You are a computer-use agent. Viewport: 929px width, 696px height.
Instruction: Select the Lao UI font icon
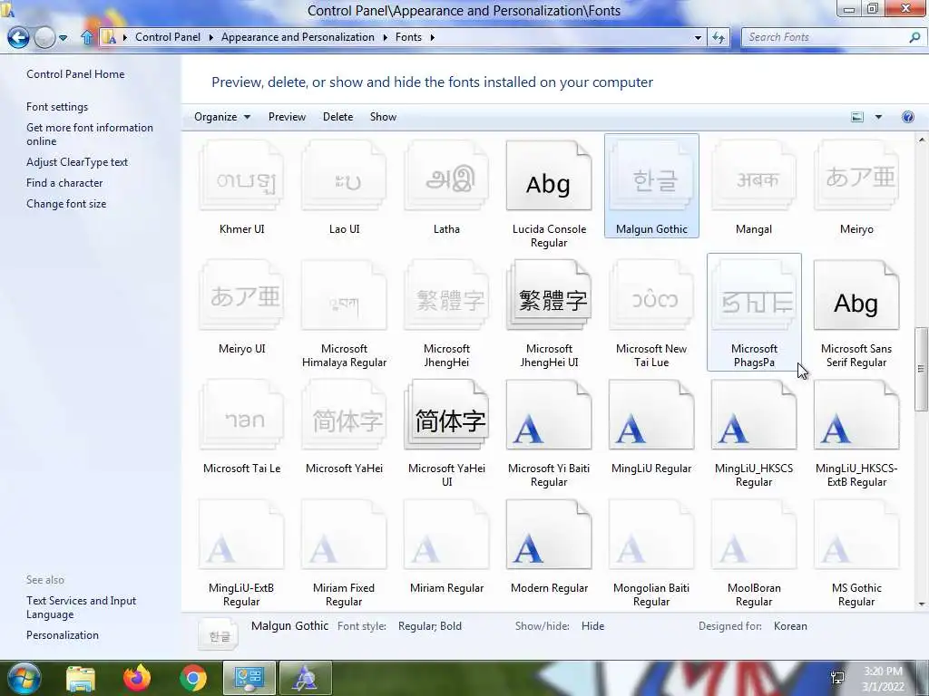pos(344,176)
